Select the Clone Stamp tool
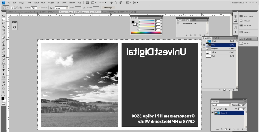The image size is (259, 132). 3,45
